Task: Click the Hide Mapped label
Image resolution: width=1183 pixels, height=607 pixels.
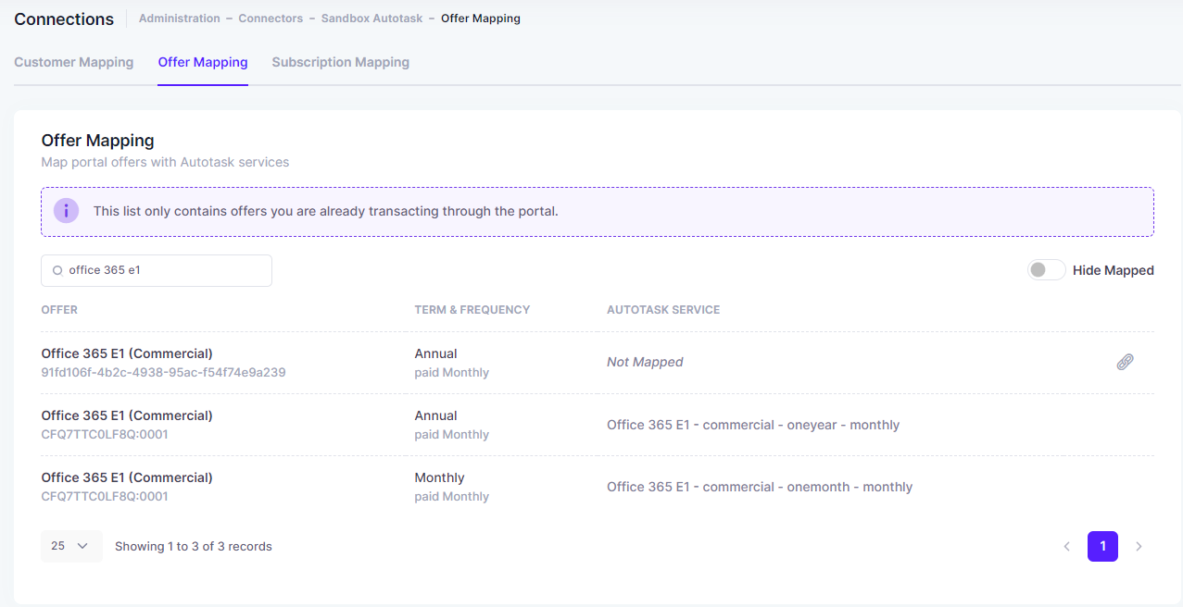Action: pyautogui.click(x=1114, y=270)
